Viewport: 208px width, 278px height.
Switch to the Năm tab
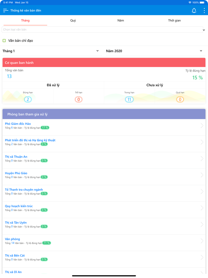121,21
